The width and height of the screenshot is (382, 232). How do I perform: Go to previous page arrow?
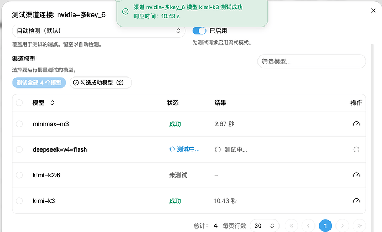click(x=308, y=226)
